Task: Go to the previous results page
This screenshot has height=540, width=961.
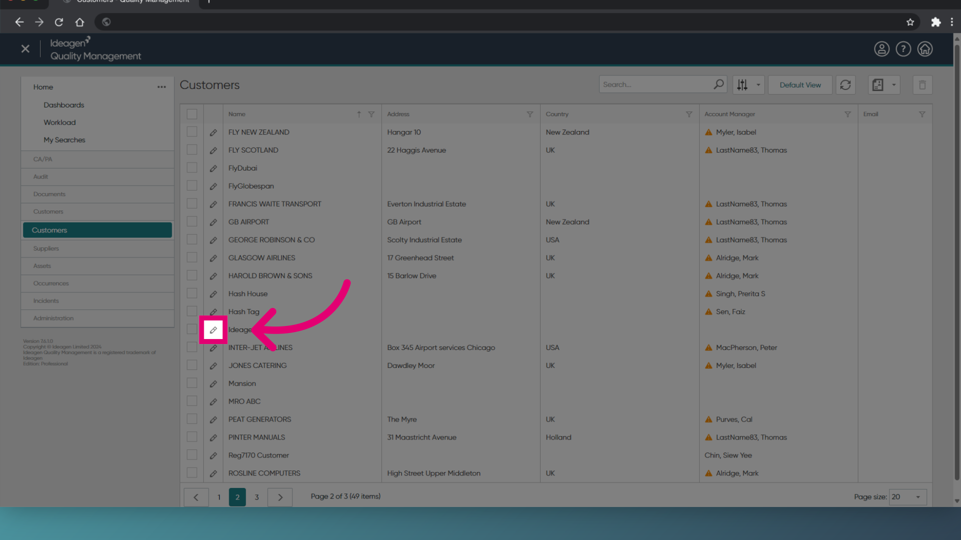Action: click(196, 497)
